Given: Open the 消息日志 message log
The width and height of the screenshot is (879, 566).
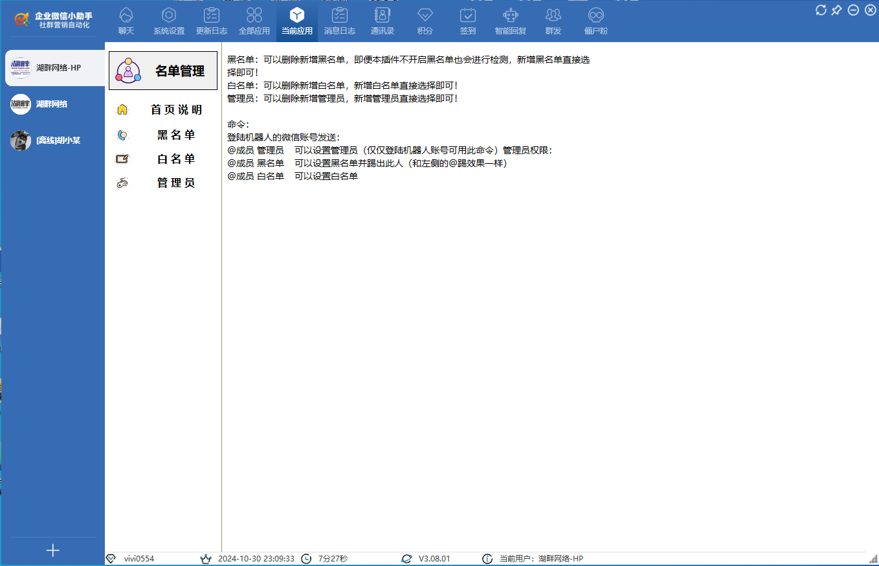Looking at the screenshot, I should pos(339,19).
